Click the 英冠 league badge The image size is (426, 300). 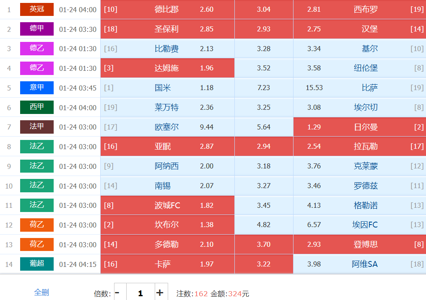37,9
